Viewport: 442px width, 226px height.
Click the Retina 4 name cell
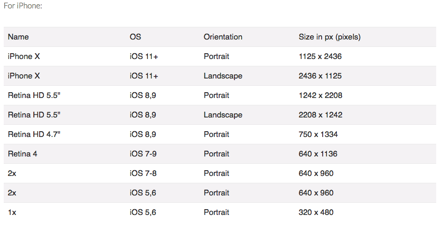pyautogui.click(x=22, y=154)
